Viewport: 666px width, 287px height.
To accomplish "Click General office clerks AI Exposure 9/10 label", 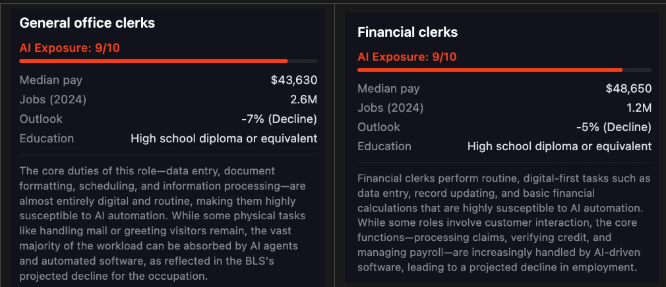I will point(70,48).
